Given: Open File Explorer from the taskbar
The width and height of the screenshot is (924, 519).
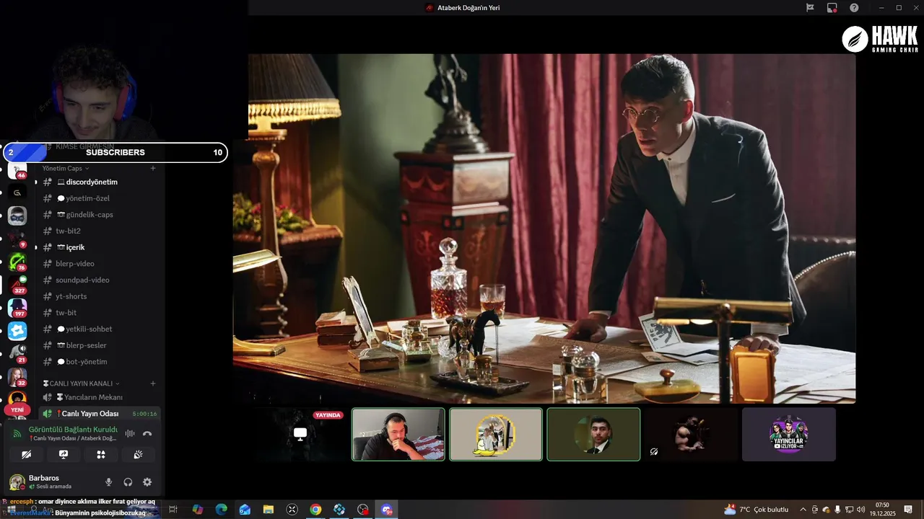Looking at the screenshot, I should point(268,510).
